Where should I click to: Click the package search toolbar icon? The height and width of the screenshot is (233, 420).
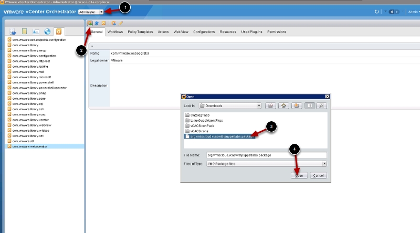(x=113, y=23)
